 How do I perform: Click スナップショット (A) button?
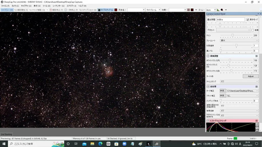click(x=88, y=10)
